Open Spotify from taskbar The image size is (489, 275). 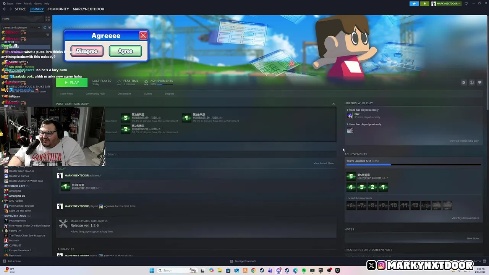[304, 270]
